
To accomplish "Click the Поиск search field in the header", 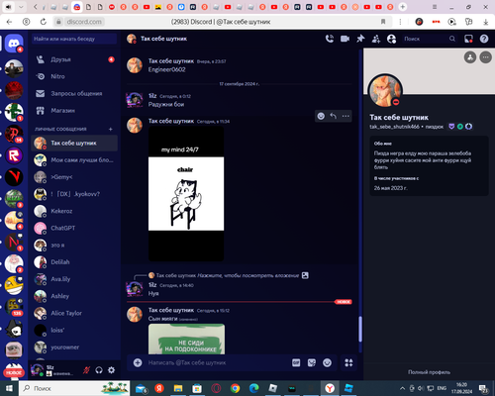I will 429,39.
